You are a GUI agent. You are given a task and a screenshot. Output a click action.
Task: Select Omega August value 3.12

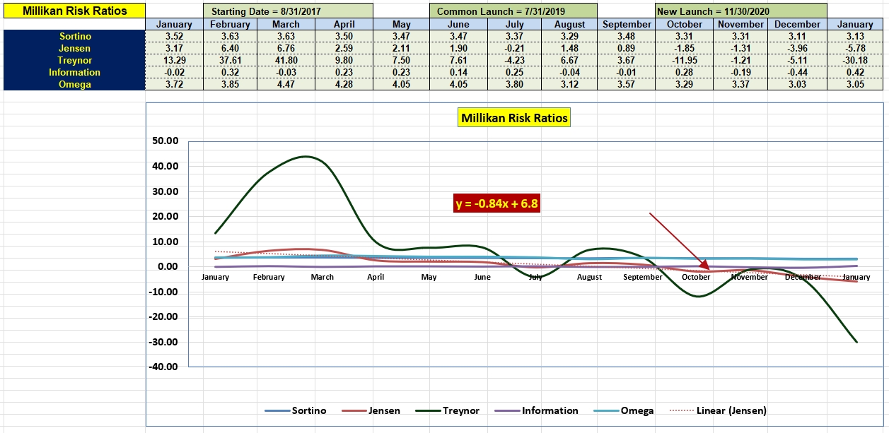point(570,84)
